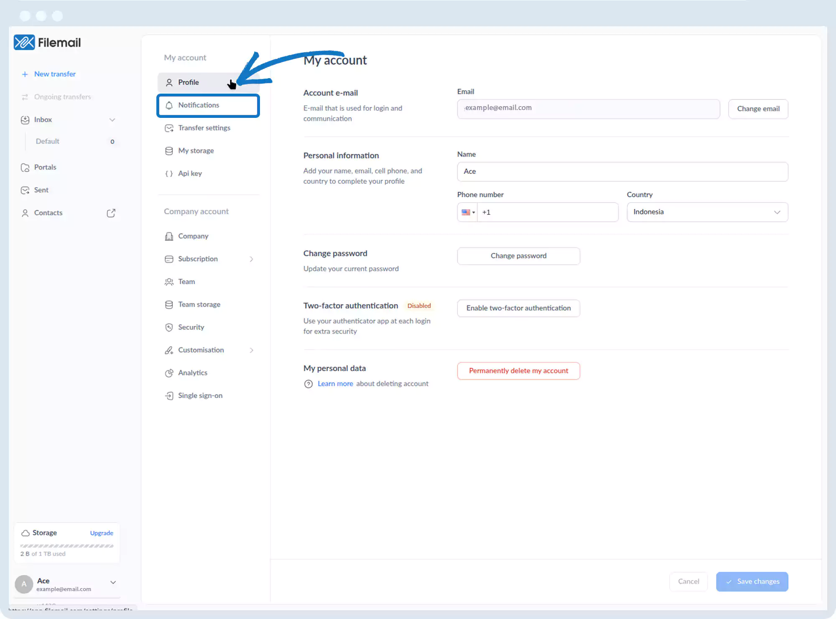Click the Upgrade storage link

[102, 533]
